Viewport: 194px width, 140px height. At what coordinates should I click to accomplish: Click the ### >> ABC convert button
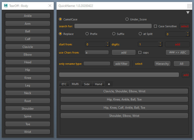(177, 53)
